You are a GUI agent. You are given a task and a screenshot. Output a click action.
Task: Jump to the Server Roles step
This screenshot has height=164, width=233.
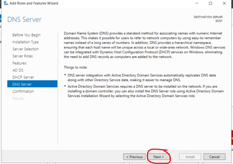[x=23, y=56]
